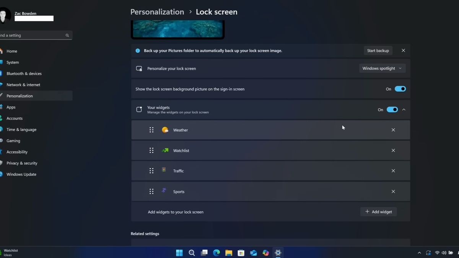Viewport: 459px width, 258px height.
Task: Click the Wi-Fi icon in the system tray
Action: tap(437, 253)
